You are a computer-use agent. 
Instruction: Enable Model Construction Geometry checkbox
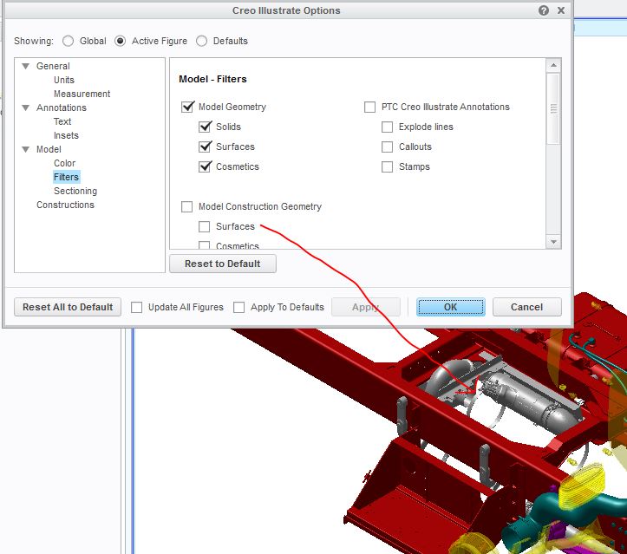(186, 206)
